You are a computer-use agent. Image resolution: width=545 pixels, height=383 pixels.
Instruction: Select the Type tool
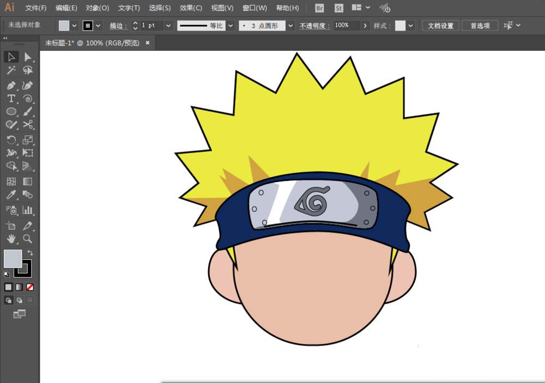coord(11,99)
